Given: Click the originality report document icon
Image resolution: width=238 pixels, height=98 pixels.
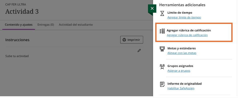Looking at the screenshot, I should (162, 84).
